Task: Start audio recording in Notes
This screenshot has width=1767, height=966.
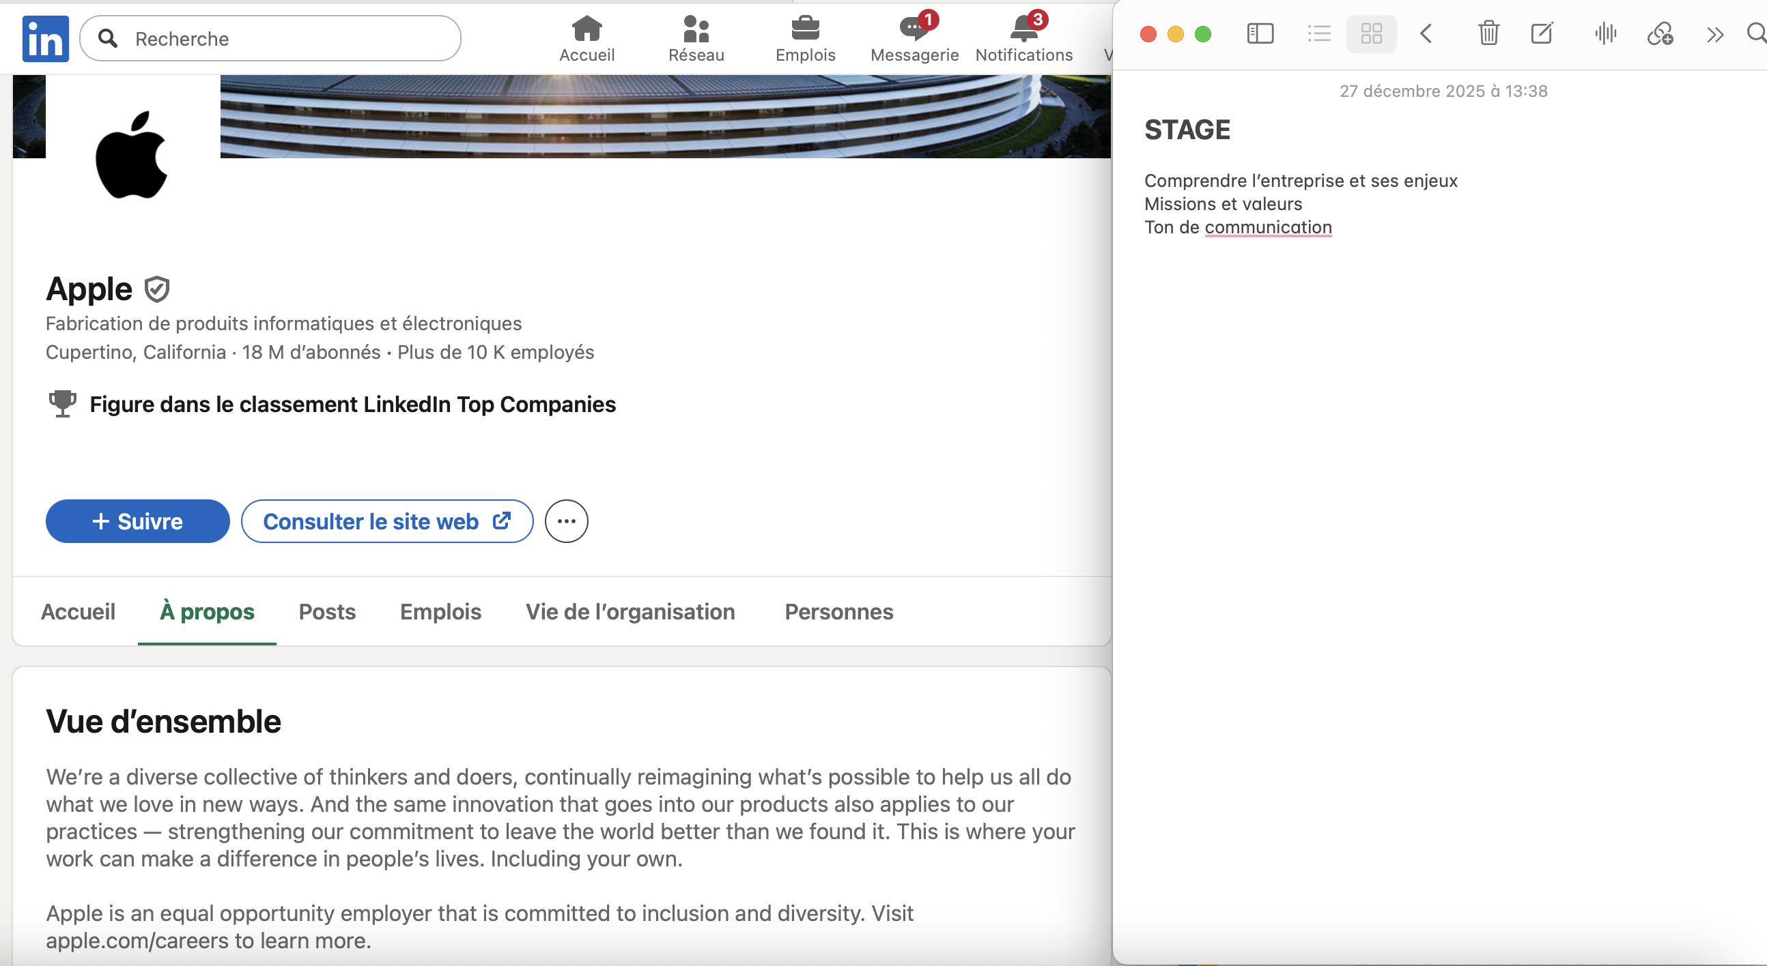Action: pos(1606,33)
